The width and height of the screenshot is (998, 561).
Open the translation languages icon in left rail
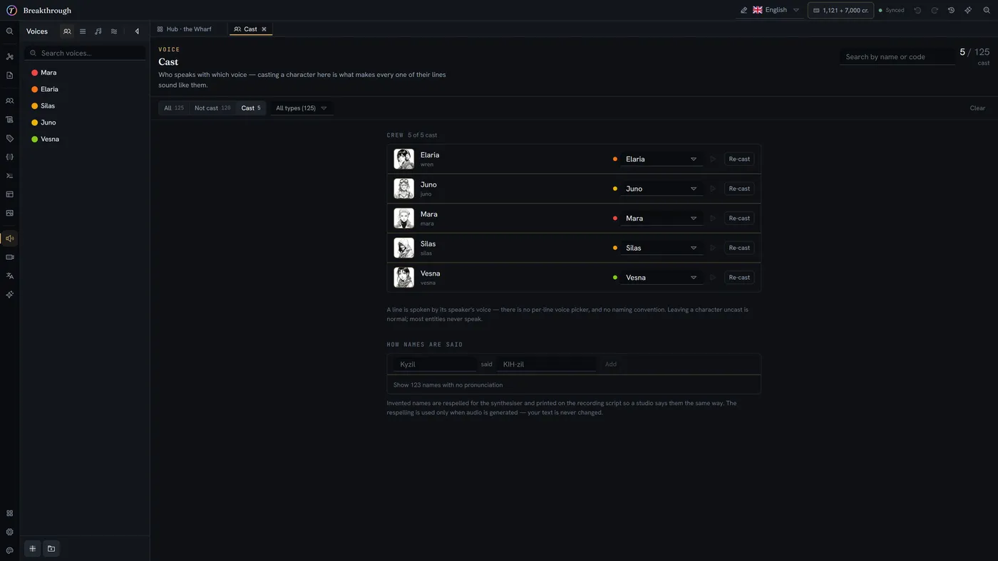(x=10, y=276)
